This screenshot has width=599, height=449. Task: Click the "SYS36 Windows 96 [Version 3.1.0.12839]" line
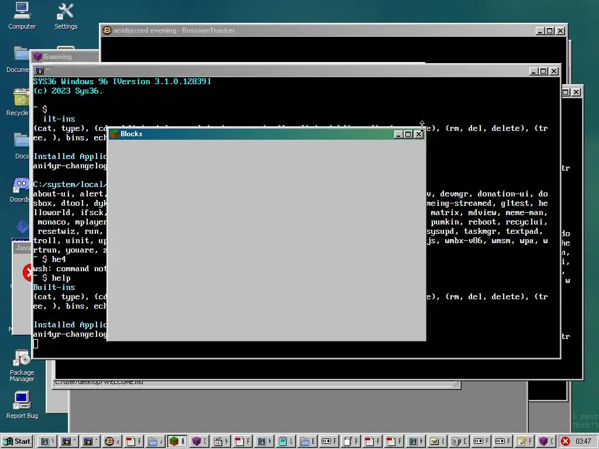coord(122,81)
